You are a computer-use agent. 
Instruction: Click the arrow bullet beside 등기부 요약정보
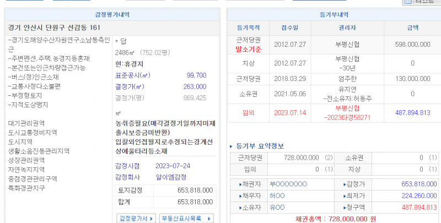point(231,146)
